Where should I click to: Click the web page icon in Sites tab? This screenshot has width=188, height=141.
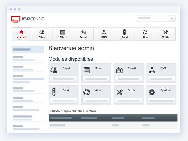[63, 32]
